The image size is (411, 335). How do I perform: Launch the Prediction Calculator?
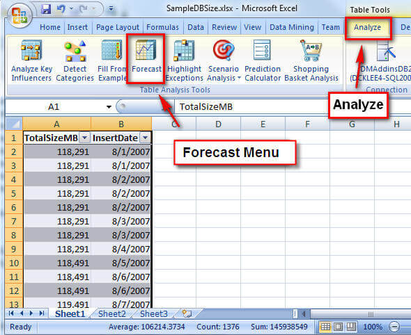pyautogui.click(x=263, y=60)
